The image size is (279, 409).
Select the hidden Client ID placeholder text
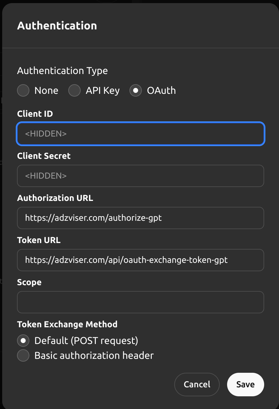[46, 133]
